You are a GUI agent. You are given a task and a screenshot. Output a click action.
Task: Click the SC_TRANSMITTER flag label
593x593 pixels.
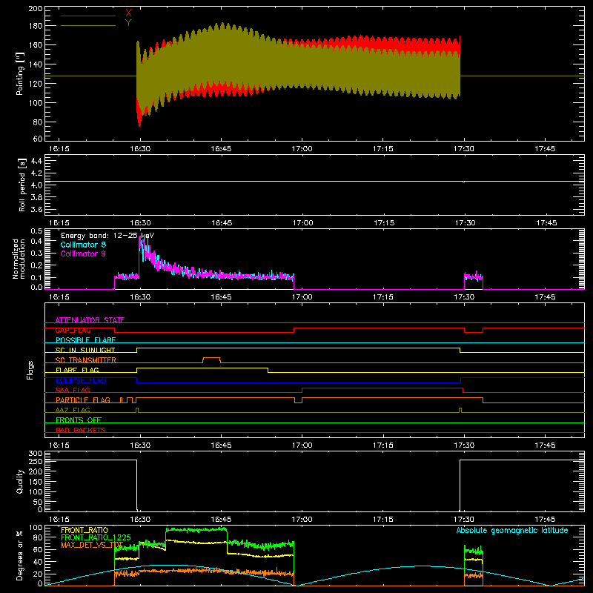click(86, 360)
